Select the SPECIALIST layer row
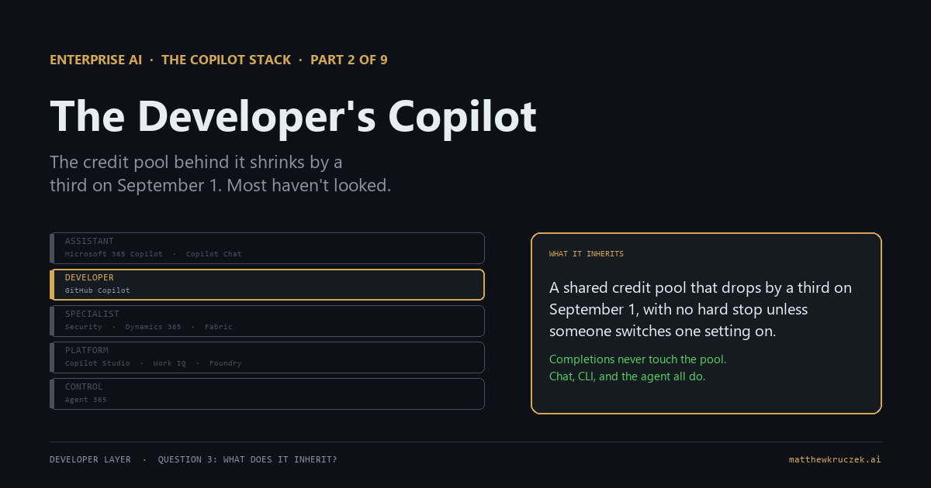The image size is (931, 488). pos(267,321)
